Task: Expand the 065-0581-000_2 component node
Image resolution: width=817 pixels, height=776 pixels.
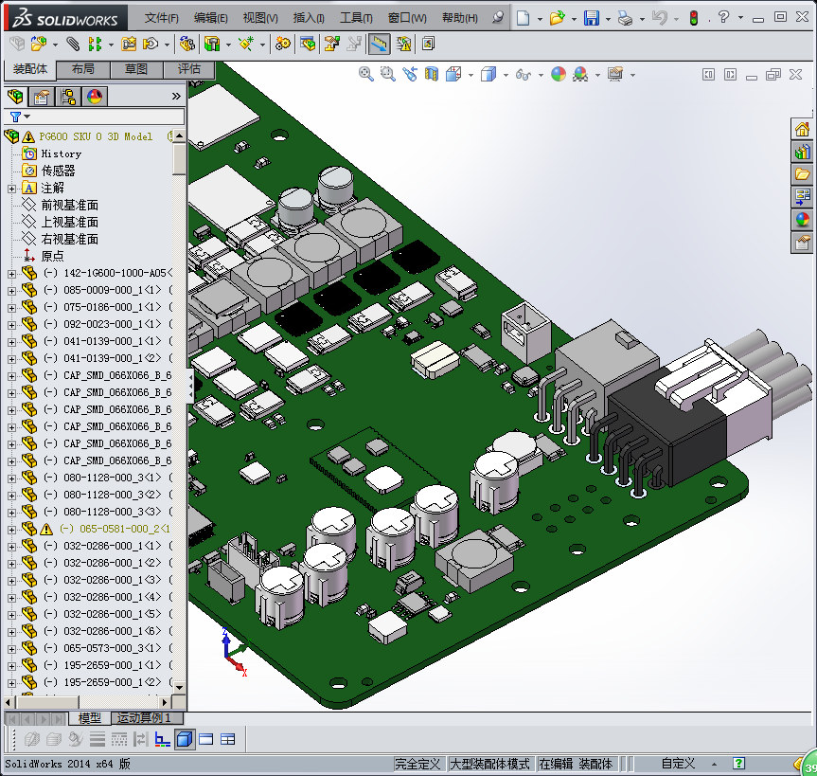Action: tap(11, 529)
